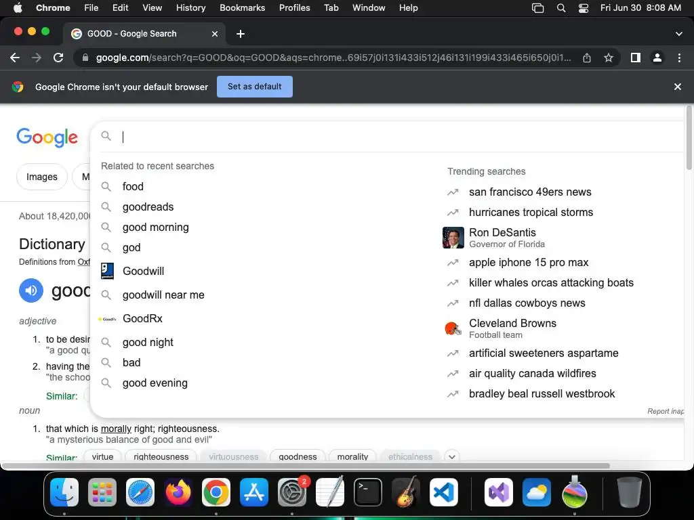Open the Bookmarks menu

(242, 8)
